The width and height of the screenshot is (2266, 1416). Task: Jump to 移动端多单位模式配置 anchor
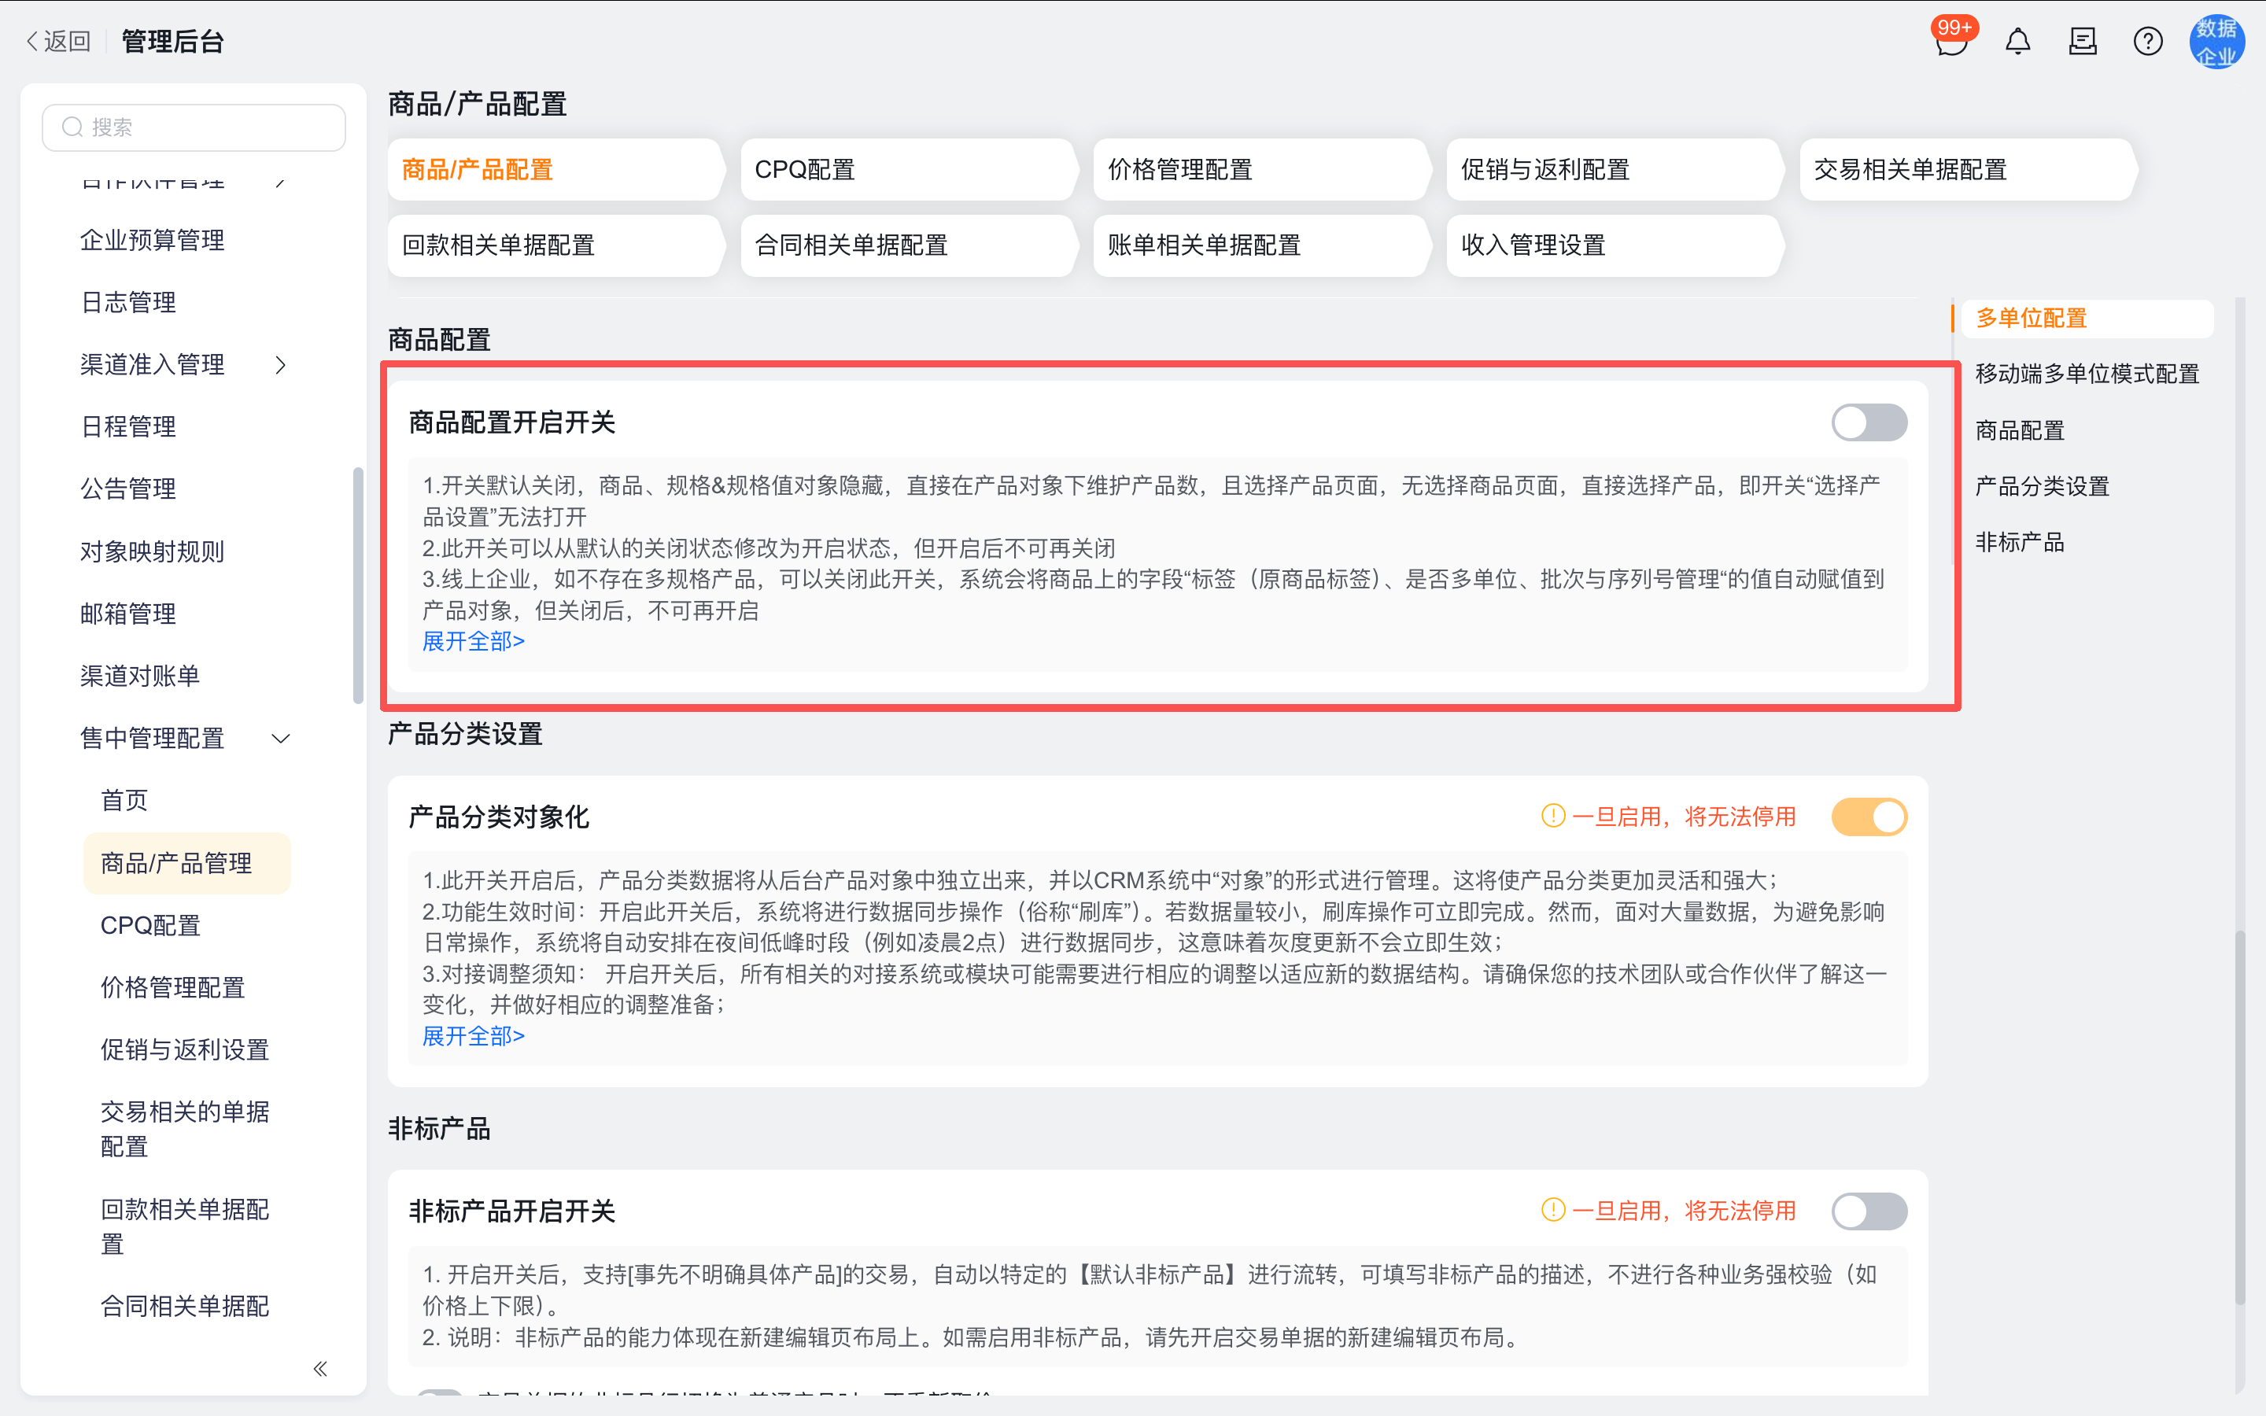2087,374
